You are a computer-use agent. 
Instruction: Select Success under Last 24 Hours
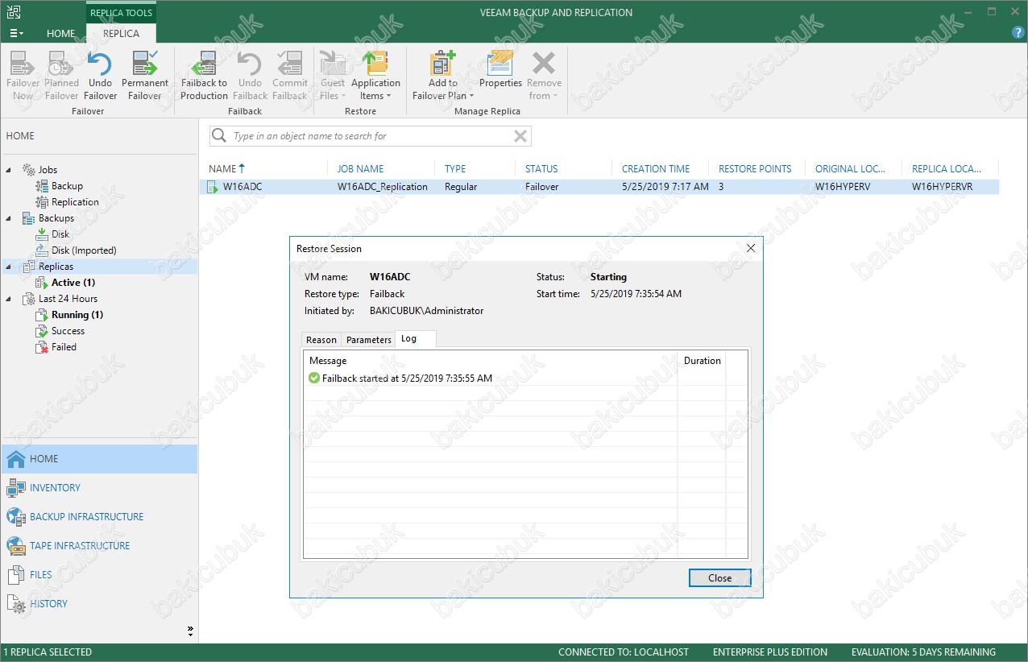(x=68, y=331)
